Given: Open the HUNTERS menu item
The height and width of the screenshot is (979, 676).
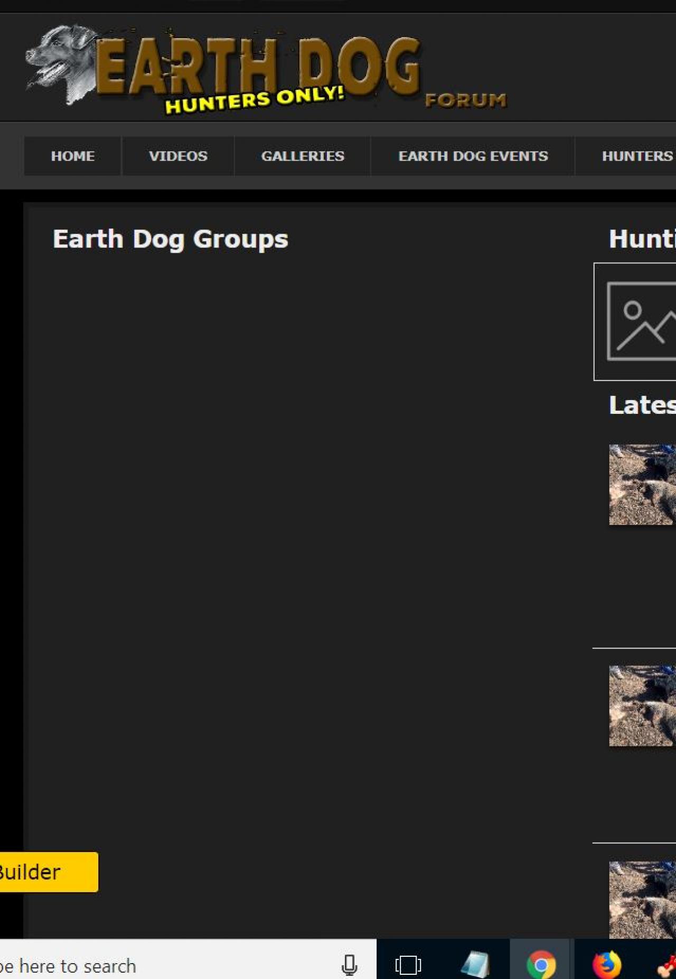Looking at the screenshot, I should (637, 156).
